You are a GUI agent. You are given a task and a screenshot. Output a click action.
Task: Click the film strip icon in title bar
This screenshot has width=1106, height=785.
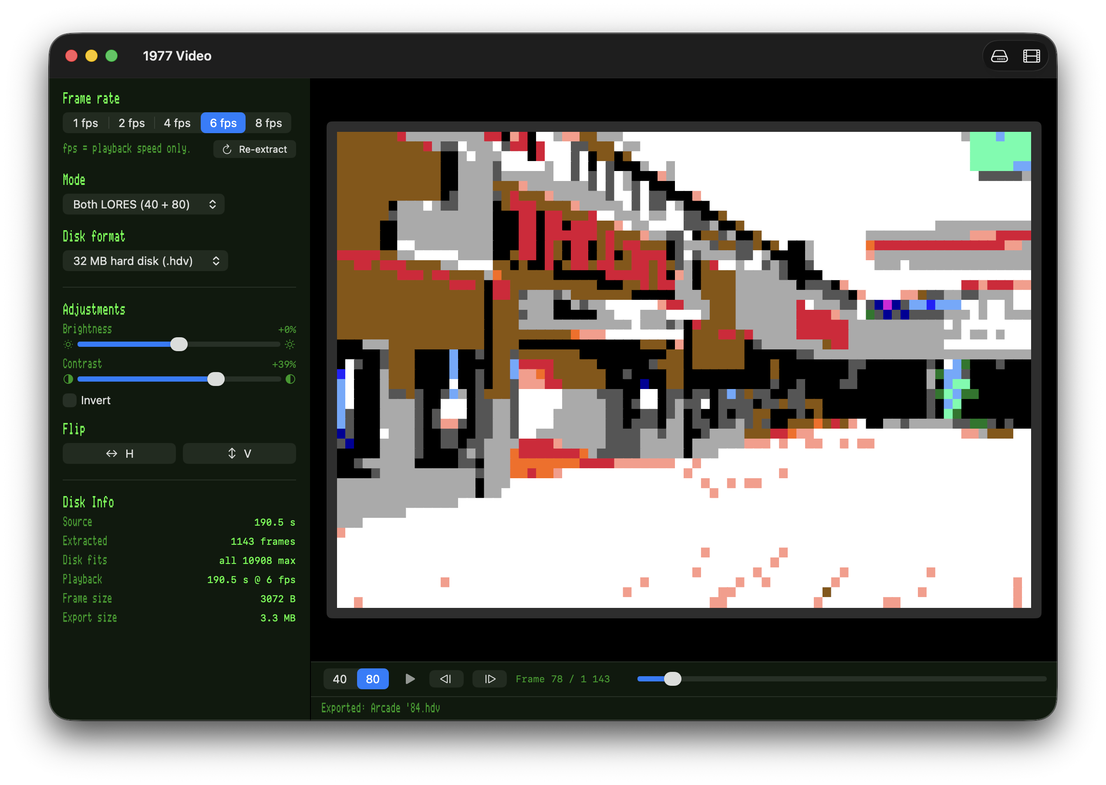1031,56
